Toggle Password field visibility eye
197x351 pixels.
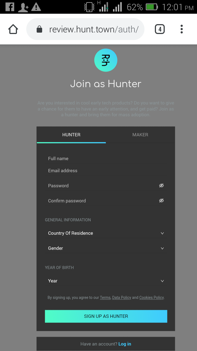(161, 186)
